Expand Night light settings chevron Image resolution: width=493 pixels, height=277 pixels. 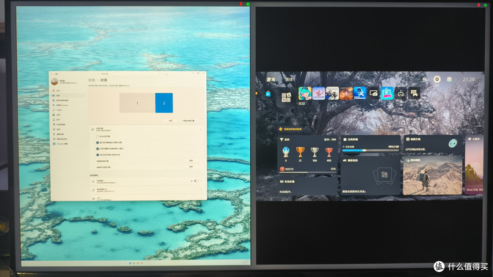pos(201,181)
